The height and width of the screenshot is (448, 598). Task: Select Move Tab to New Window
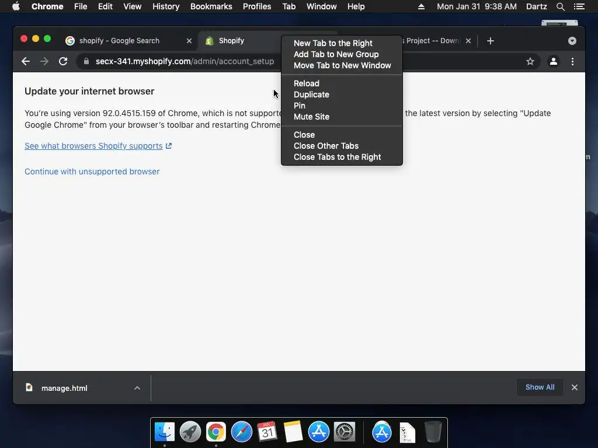pyautogui.click(x=342, y=65)
